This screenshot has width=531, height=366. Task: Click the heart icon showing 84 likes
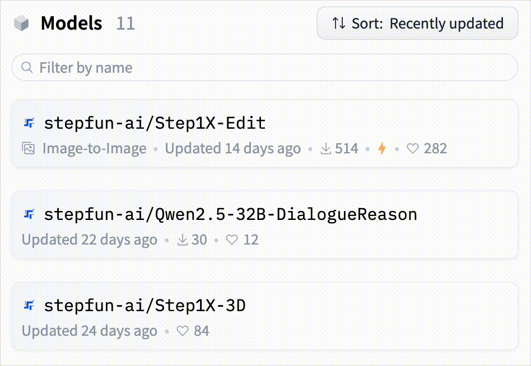pyautogui.click(x=183, y=331)
